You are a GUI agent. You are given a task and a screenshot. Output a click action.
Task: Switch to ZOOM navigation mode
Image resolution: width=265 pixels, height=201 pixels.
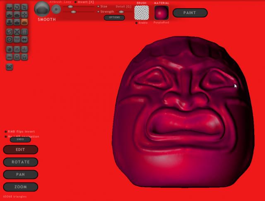20,187
